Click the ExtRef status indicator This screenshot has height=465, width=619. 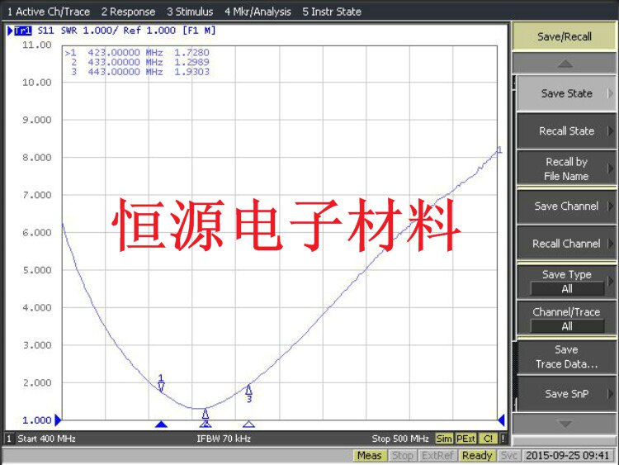[437, 456]
